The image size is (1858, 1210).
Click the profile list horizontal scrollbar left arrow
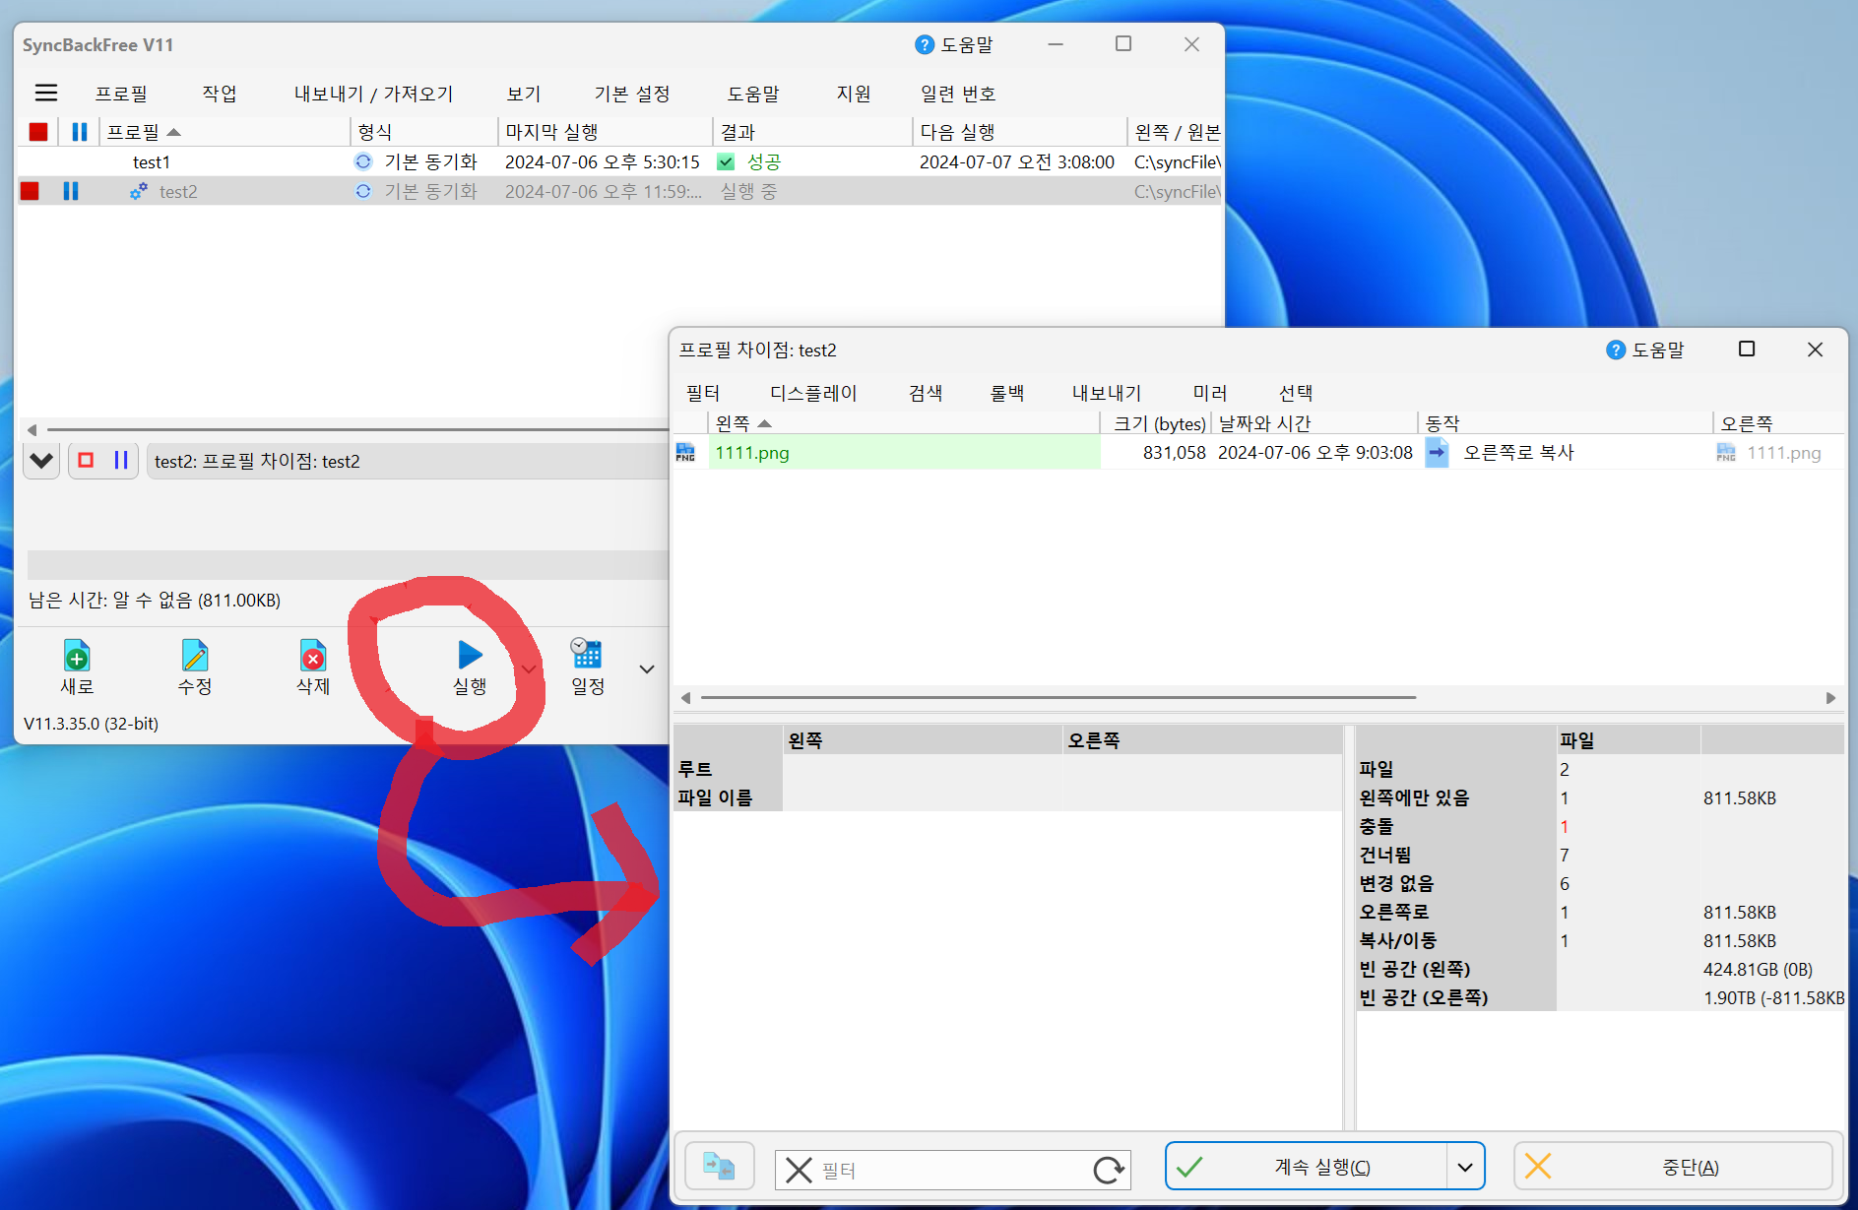pos(32,430)
